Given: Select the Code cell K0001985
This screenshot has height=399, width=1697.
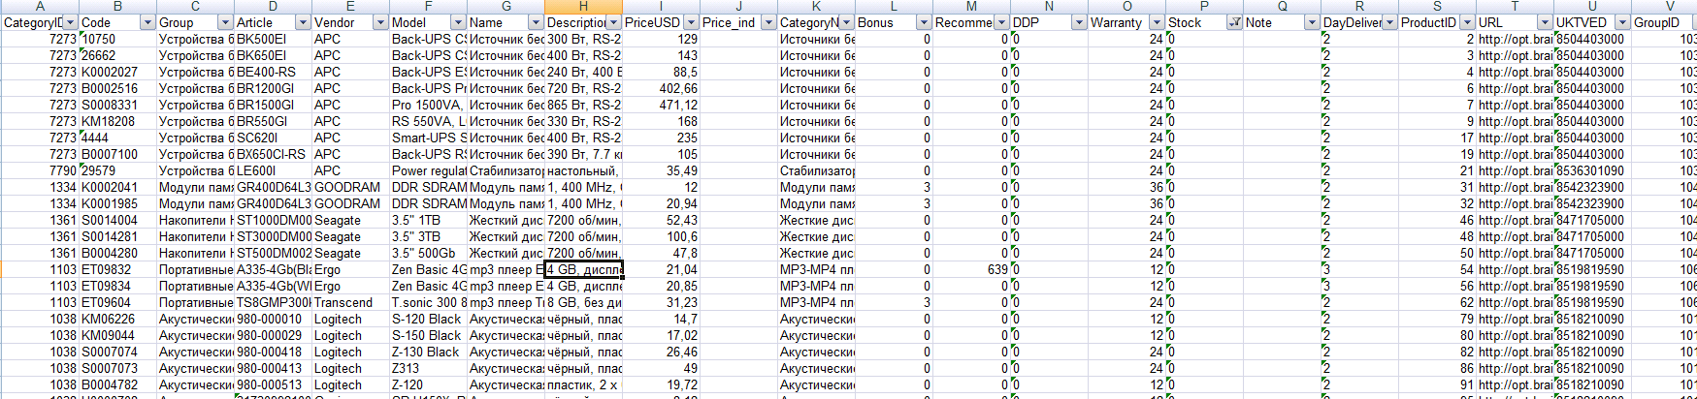Looking at the screenshot, I should (117, 203).
